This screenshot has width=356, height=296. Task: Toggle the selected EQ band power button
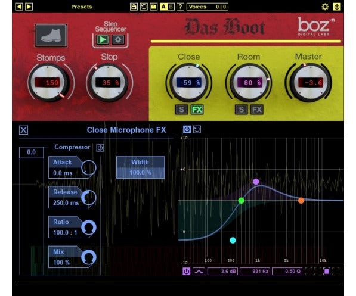[x=187, y=271]
